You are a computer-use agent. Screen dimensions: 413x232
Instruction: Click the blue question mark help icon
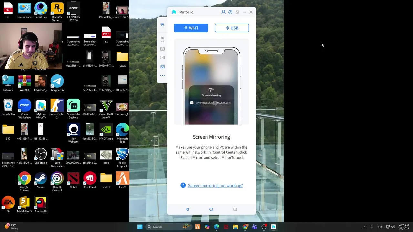tap(183, 185)
